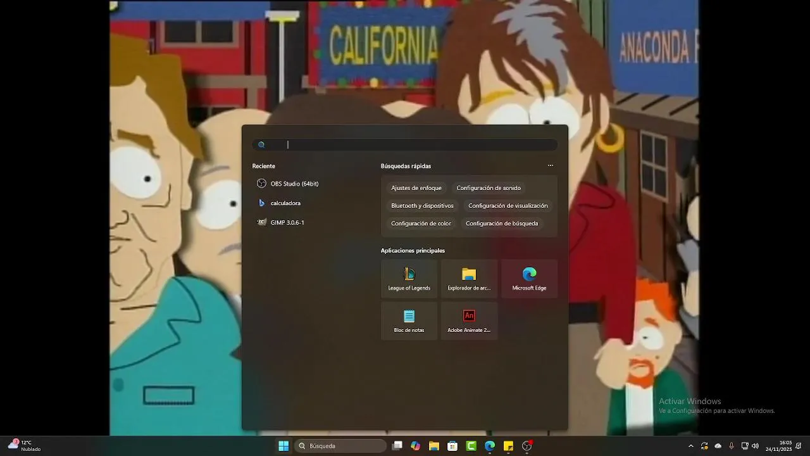Select Configuración de búsqueda quick search
This screenshot has width=810, height=456.
click(x=502, y=224)
